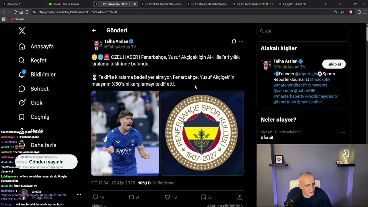Click the Ara search field
368x207 pixels.
point(303,31)
